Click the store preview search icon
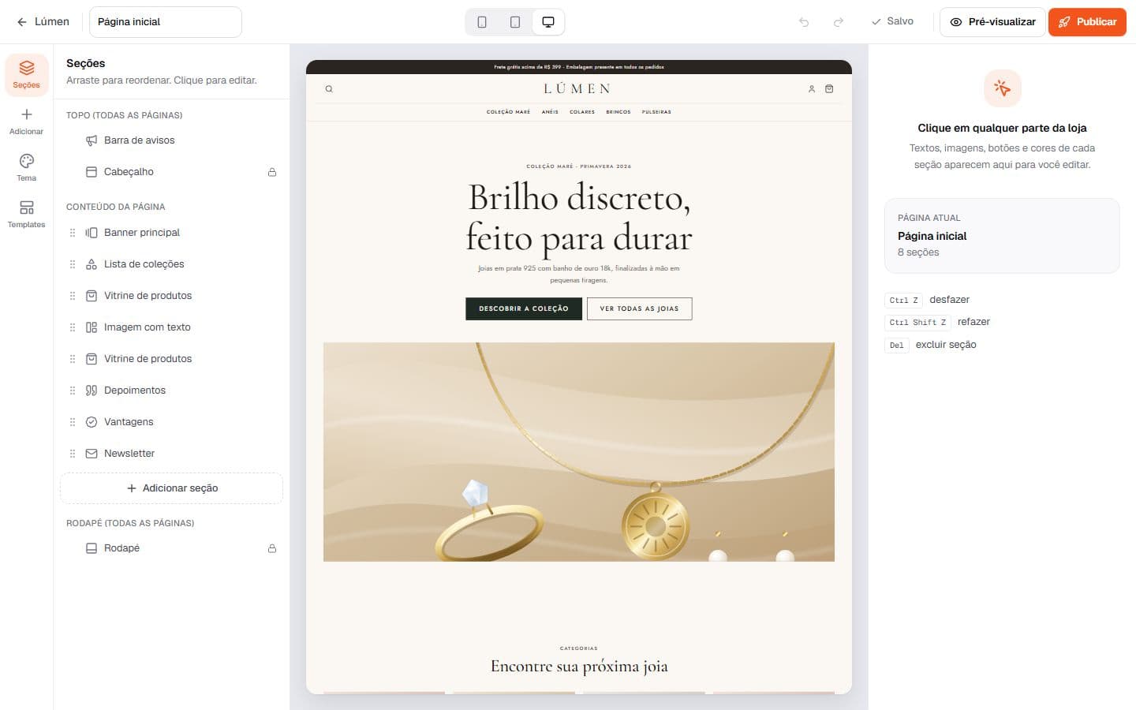 tap(329, 89)
